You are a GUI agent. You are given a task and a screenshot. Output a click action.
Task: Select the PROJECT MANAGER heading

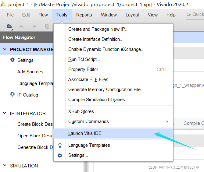click(32, 50)
